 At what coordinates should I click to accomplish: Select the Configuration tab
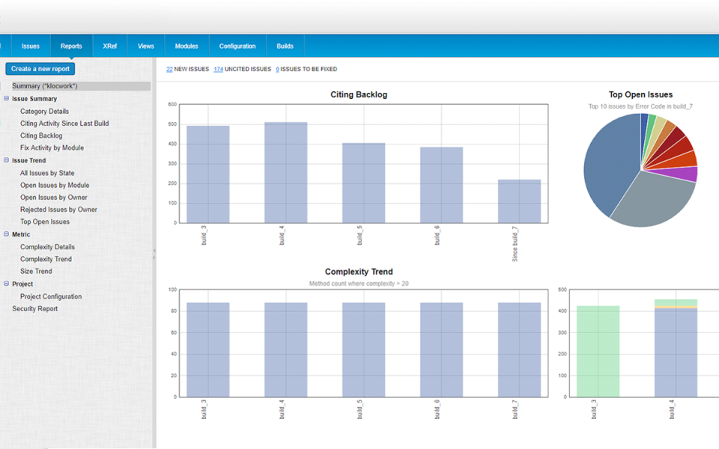pos(237,46)
